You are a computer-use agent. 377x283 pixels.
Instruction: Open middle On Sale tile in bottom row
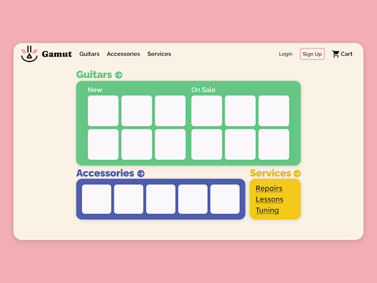coord(240,144)
